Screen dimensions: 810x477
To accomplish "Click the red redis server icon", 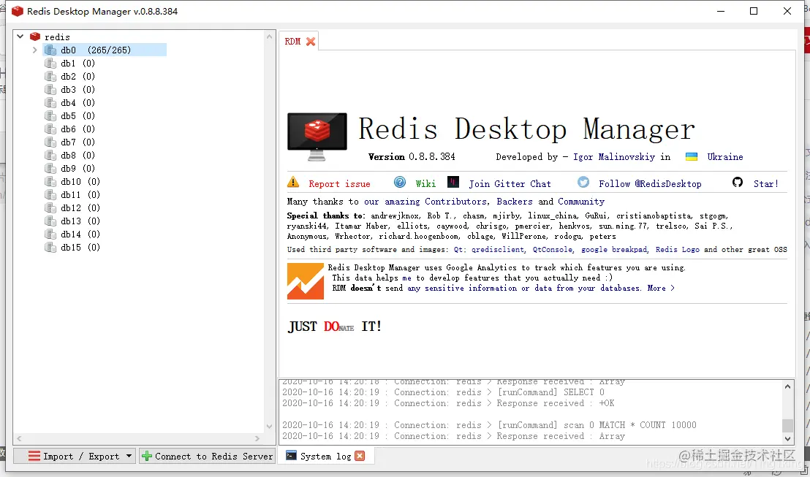I will tap(35, 37).
